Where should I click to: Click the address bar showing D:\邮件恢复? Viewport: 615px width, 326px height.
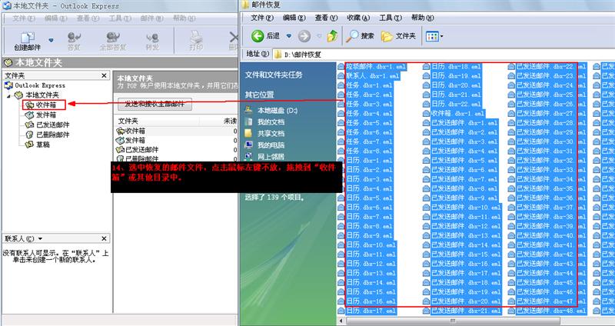point(430,54)
